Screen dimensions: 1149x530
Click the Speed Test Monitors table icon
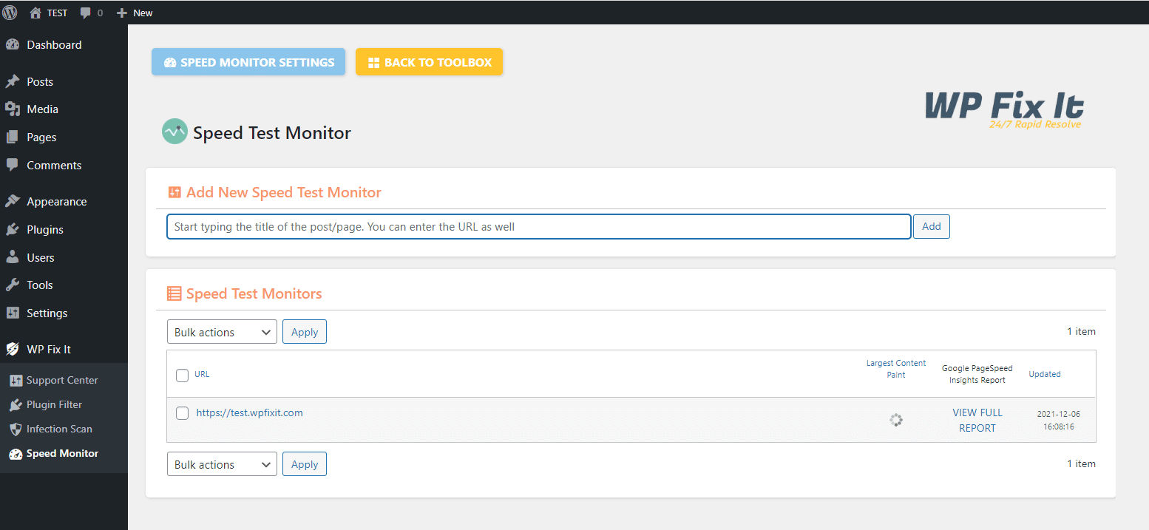click(174, 293)
